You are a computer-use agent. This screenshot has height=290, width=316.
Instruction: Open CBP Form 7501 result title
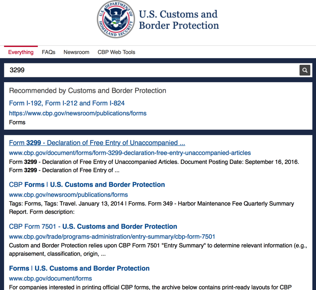[x=93, y=226]
